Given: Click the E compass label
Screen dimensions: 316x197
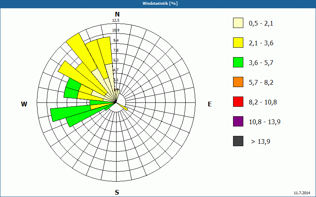Looking at the screenshot, I should coord(210,104).
